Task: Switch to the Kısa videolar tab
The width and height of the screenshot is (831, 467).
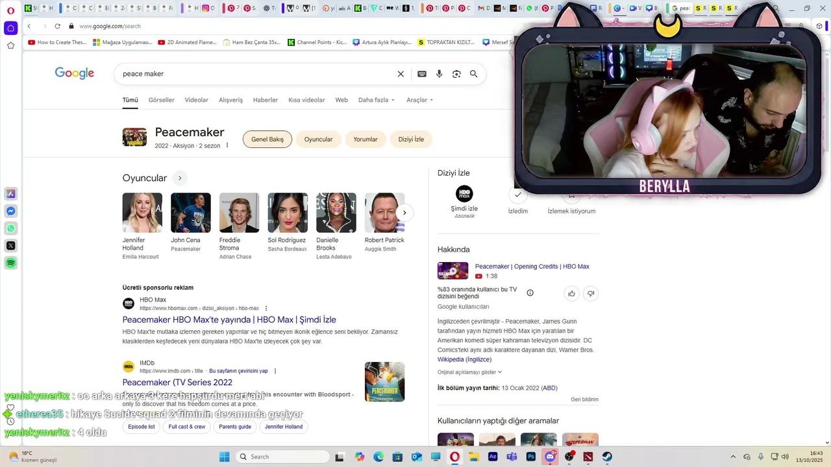Action: pyautogui.click(x=306, y=100)
